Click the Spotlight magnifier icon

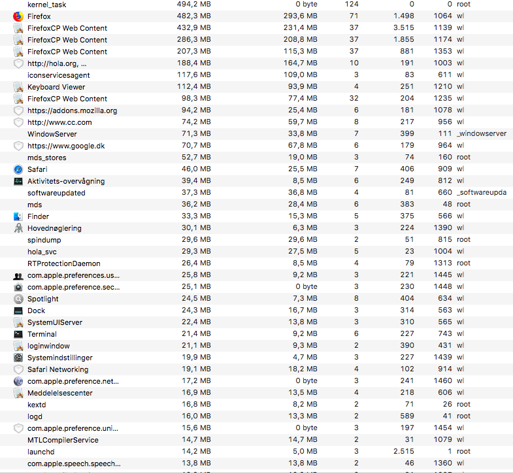click(x=18, y=299)
